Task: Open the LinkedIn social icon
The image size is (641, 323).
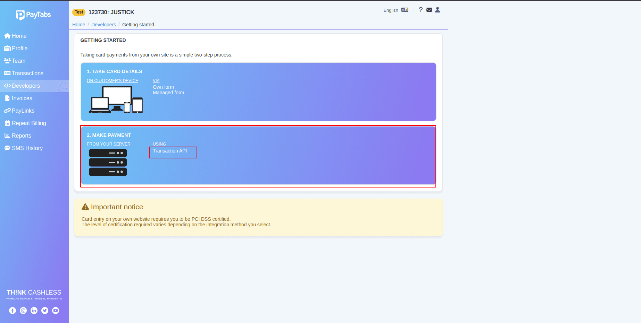Action: click(34, 311)
